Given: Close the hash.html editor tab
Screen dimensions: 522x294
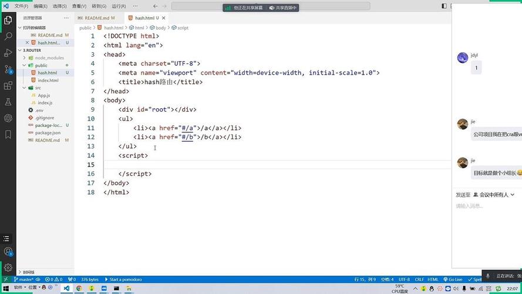Looking at the screenshot, I should tap(163, 18).
